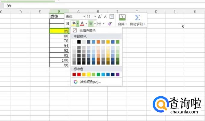205x121 pixels.
Task: Click column K header
Action: coord(156,12)
